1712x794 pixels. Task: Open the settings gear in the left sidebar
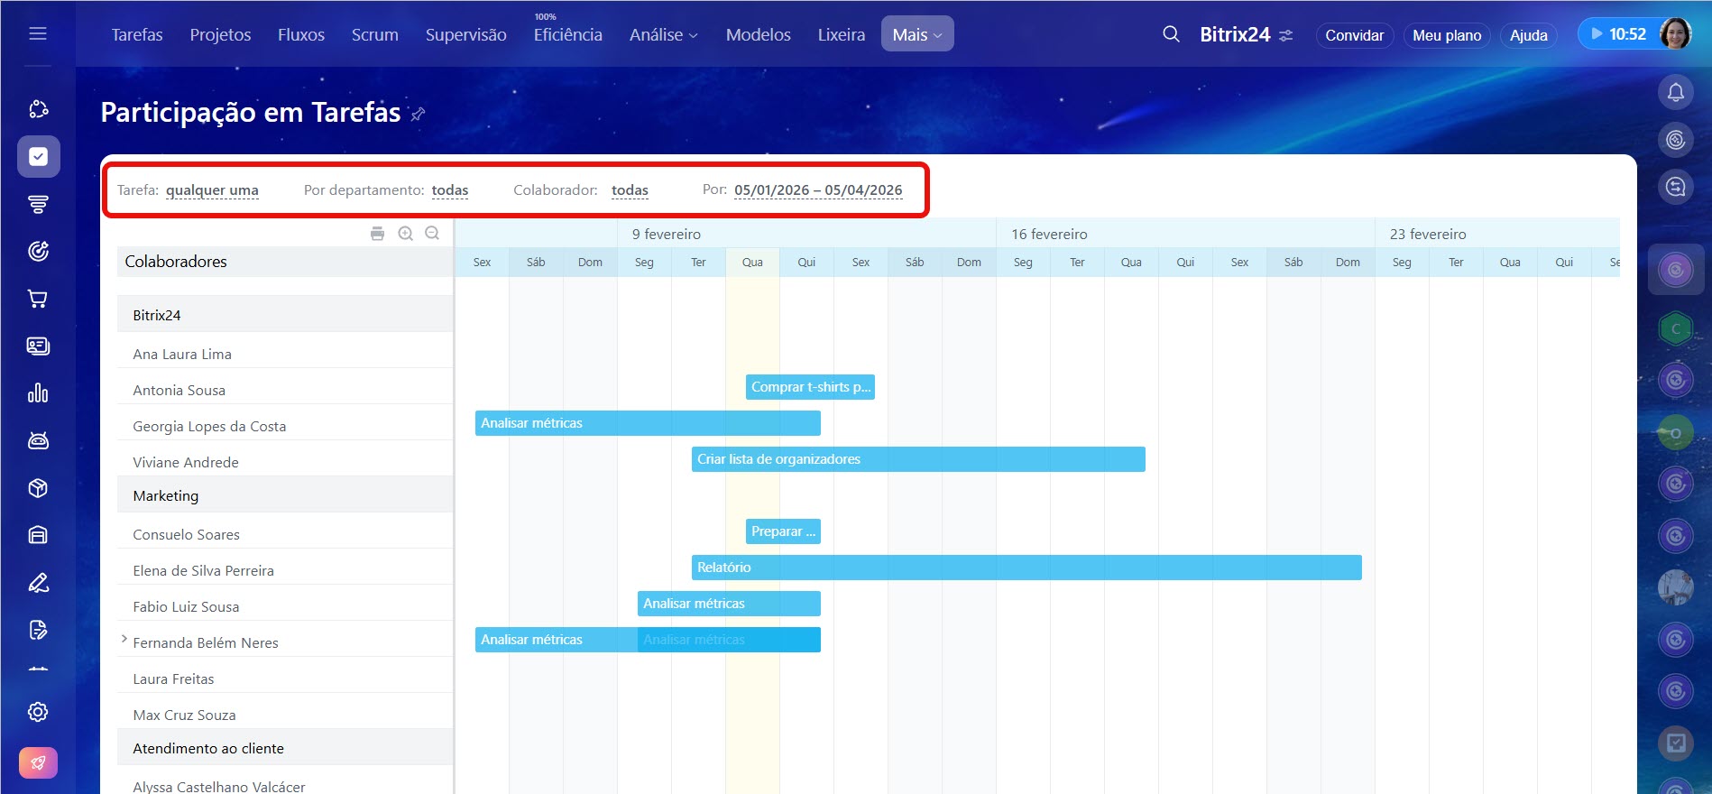click(x=38, y=712)
